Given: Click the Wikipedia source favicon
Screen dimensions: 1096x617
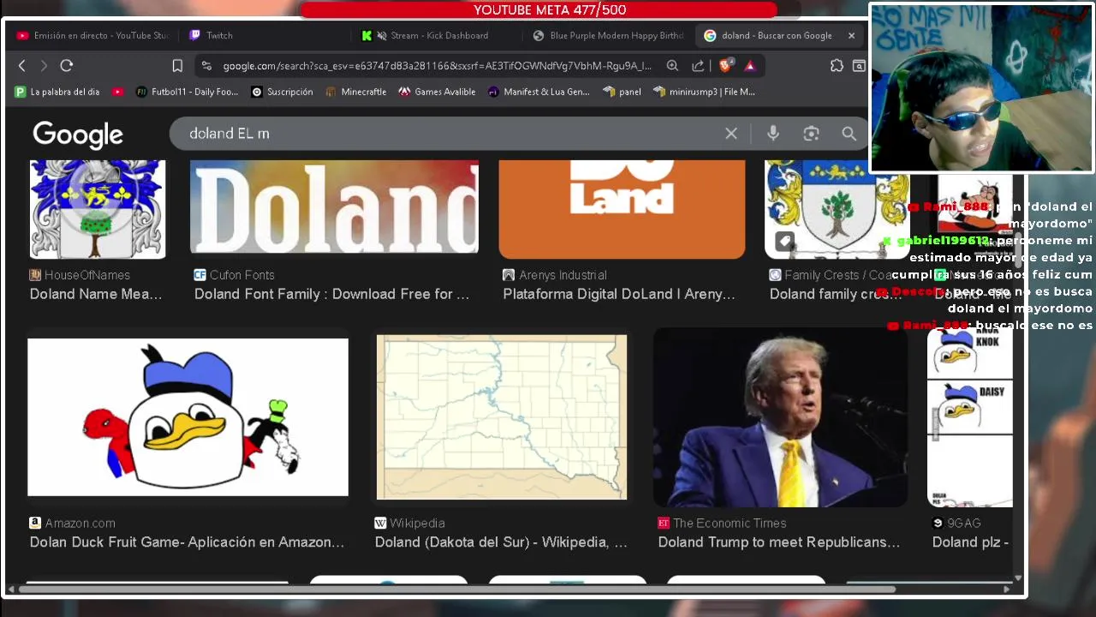Looking at the screenshot, I should [x=380, y=523].
